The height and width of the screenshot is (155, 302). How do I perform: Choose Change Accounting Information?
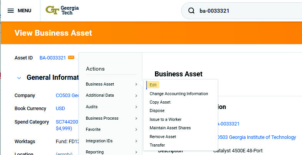click(x=179, y=94)
